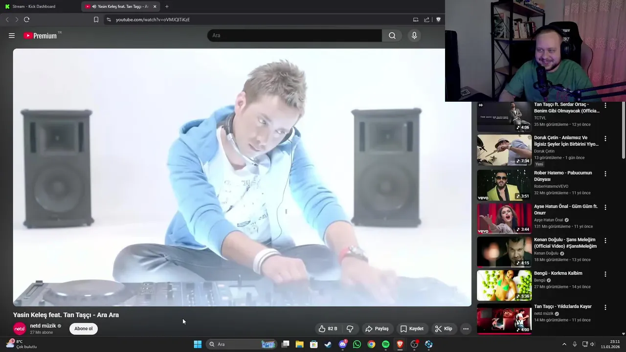Create clip with Klip button
626x352 pixels.
coord(444,329)
